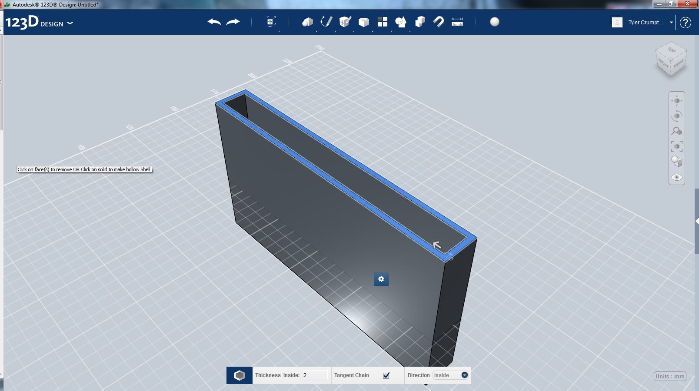Open the Material sphere tool

[x=495, y=22]
